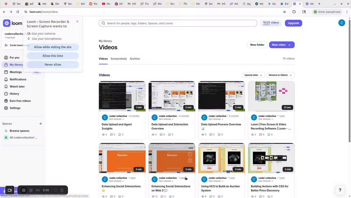Viewport: 351px width, 198px height.
Task: Switch to the Archive tab
Action: click(135, 59)
